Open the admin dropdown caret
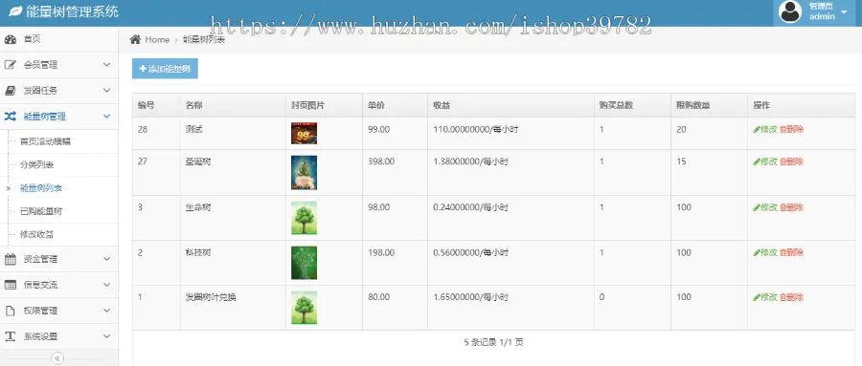This screenshot has height=366, width=862. 845,11
